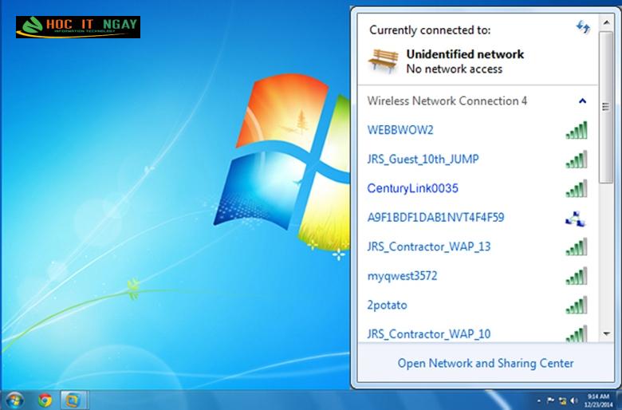Click the network icon in the system tray
The height and width of the screenshot is (410, 622).
coord(562,400)
